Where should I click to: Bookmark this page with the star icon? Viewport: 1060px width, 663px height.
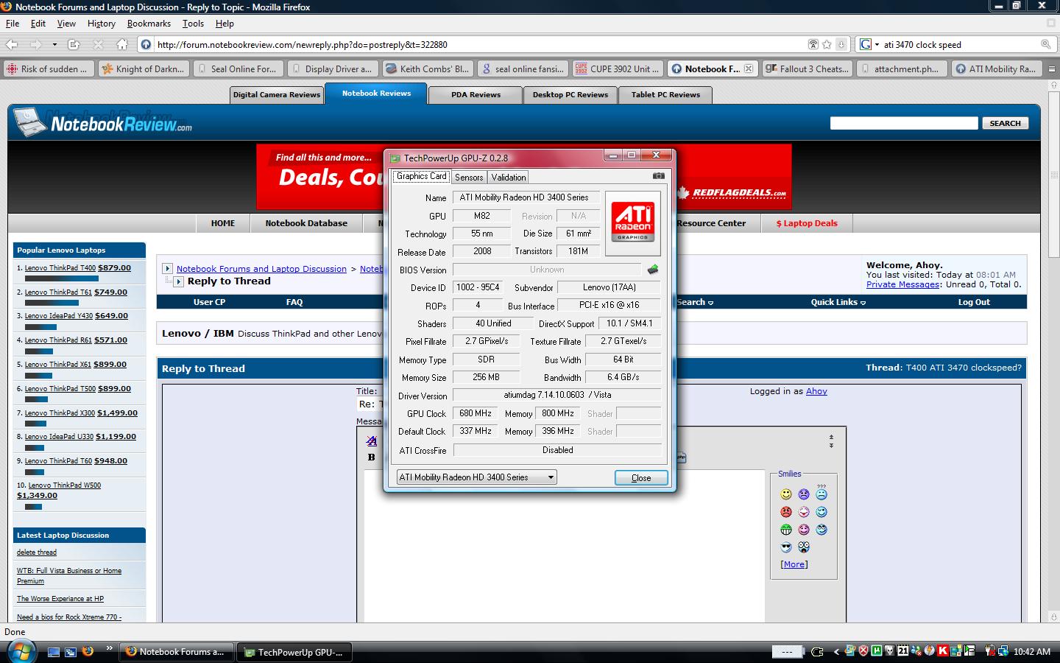(827, 44)
